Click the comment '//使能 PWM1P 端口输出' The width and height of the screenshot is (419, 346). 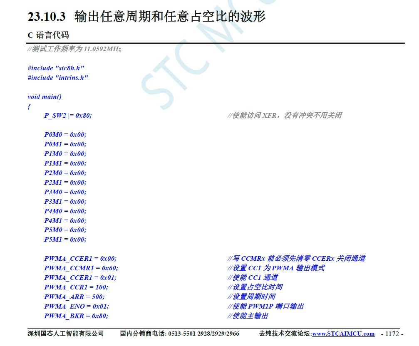click(x=266, y=306)
